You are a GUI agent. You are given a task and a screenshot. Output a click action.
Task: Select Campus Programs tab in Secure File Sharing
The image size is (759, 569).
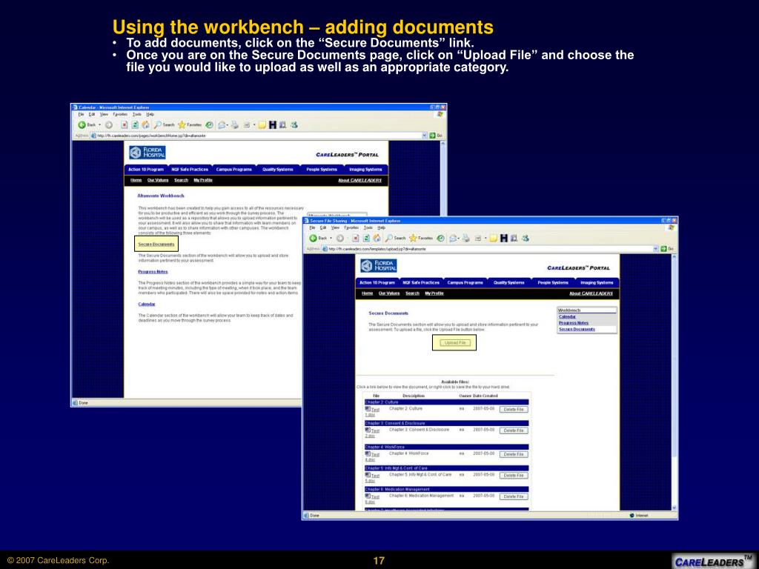click(x=465, y=282)
